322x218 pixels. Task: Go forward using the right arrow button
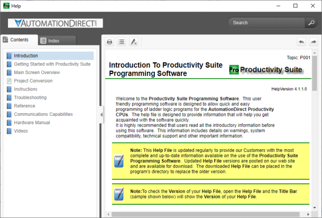(313, 41)
